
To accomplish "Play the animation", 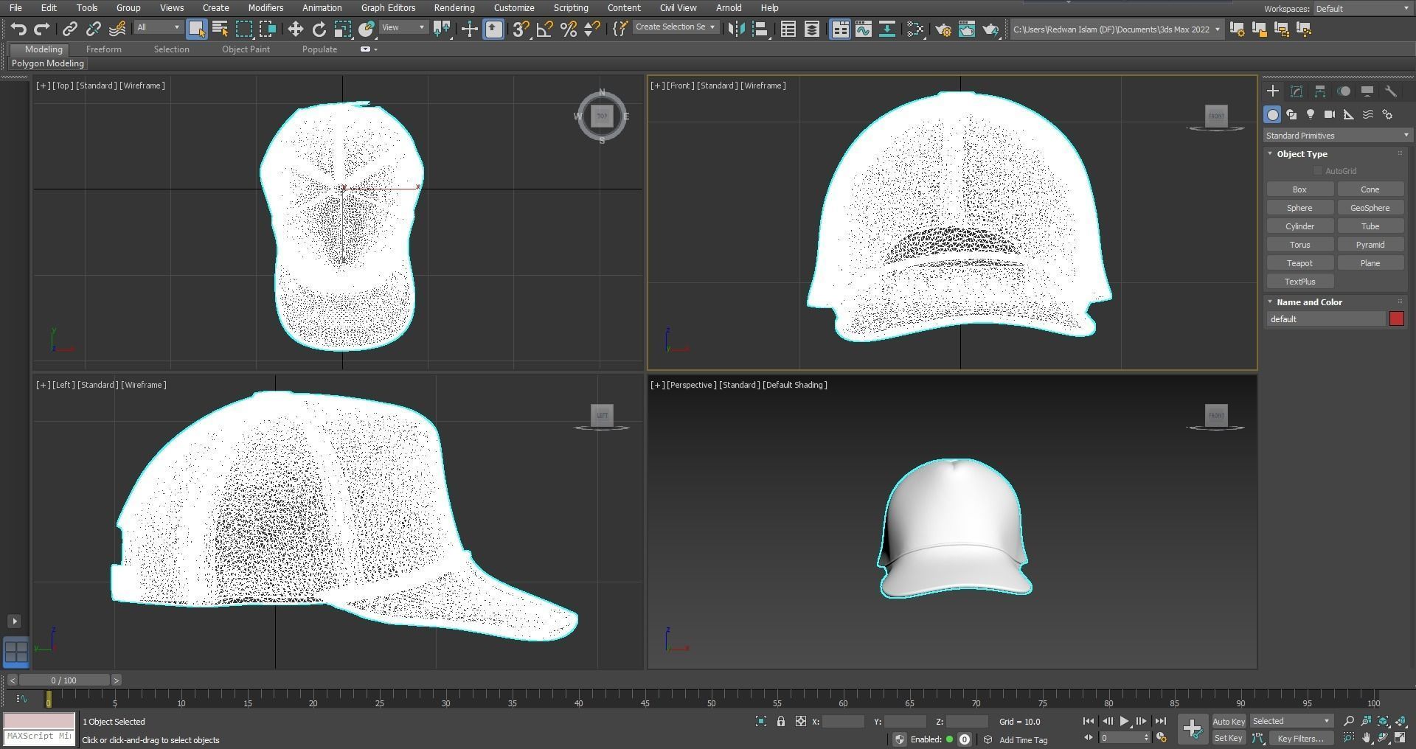I will pos(1124,722).
